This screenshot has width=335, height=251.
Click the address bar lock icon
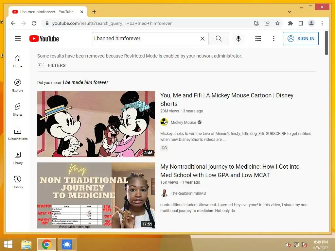coord(47,23)
